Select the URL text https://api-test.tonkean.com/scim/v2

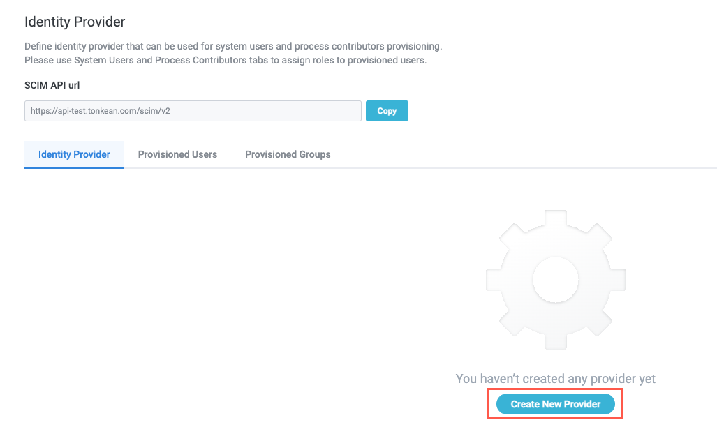click(99, 110)
